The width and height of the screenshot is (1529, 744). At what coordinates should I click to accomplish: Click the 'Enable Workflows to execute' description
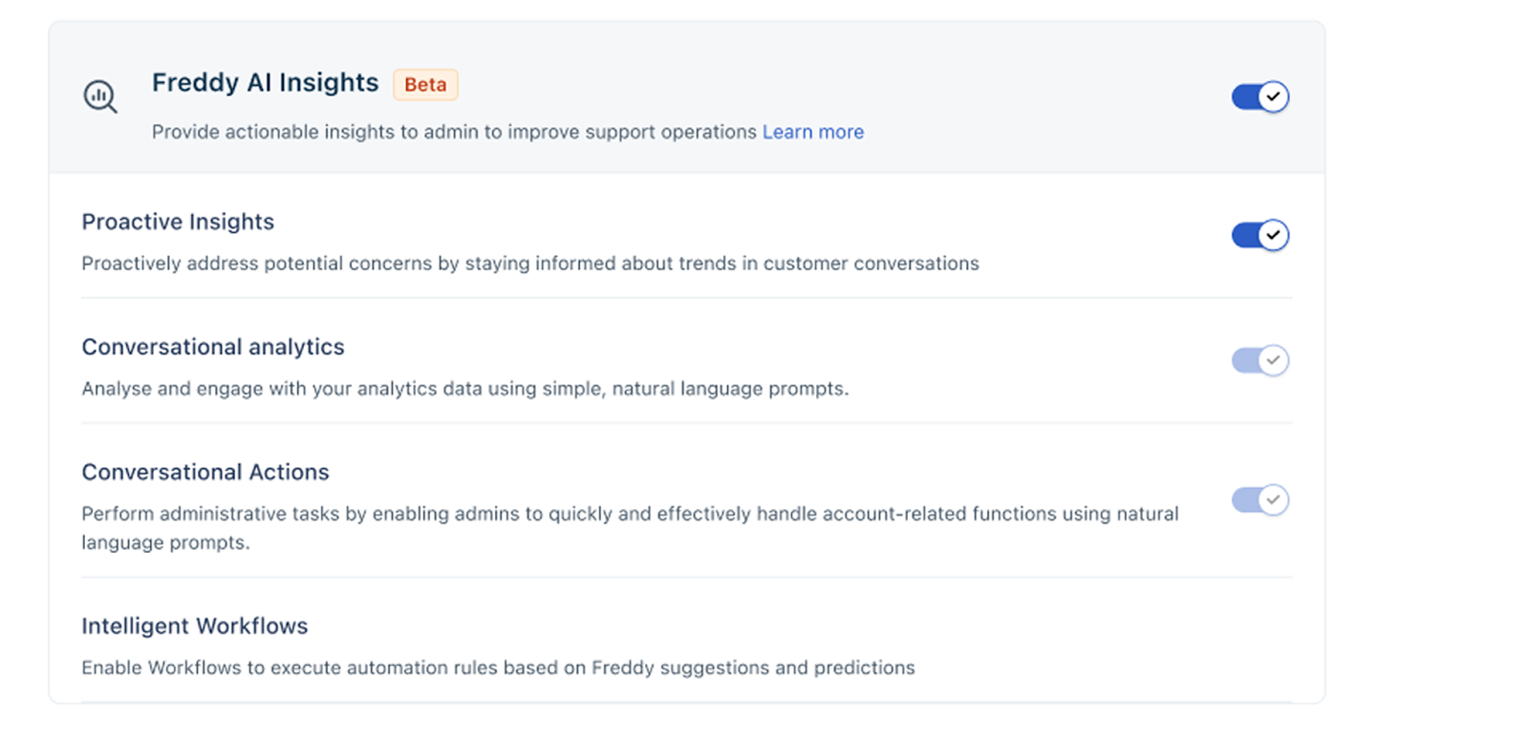tap(498, 668)
